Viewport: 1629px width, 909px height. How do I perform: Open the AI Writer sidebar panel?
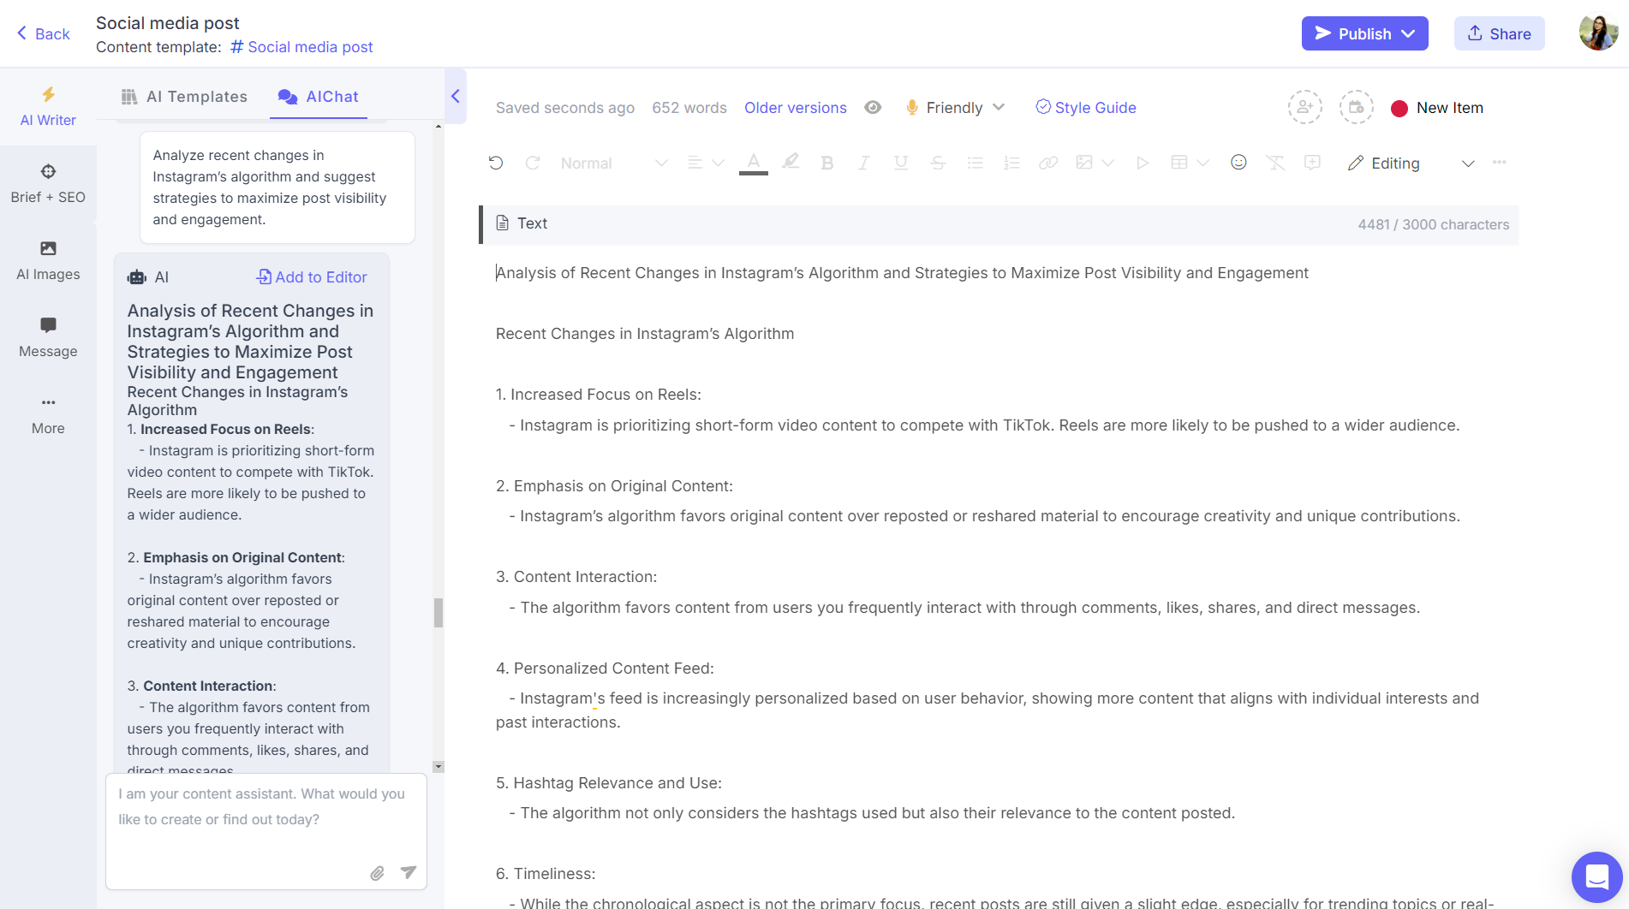pyautogui.click(x=48, y=107)
